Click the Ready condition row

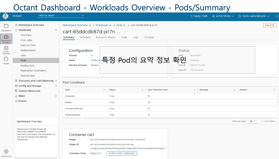[x=170, y=102]
